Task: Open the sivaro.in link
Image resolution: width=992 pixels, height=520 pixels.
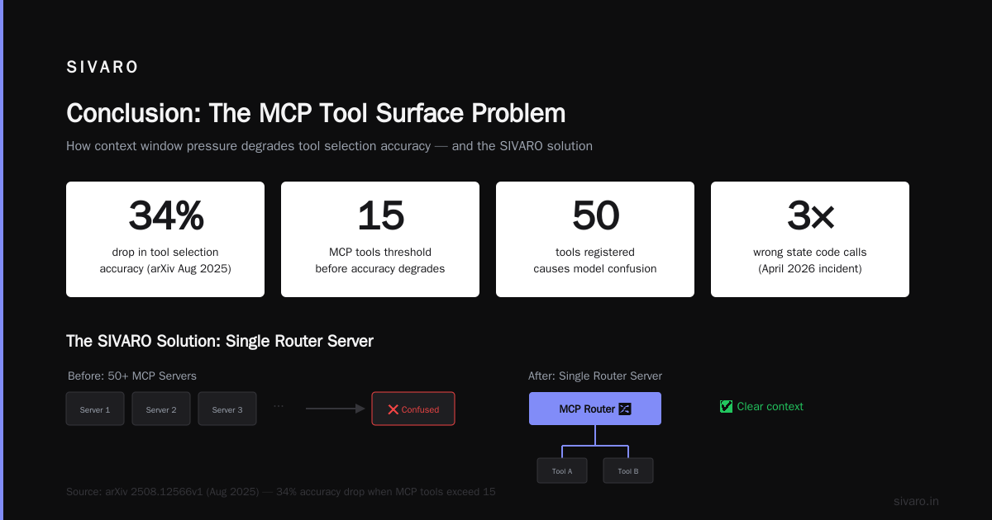Action: (916, 501)
